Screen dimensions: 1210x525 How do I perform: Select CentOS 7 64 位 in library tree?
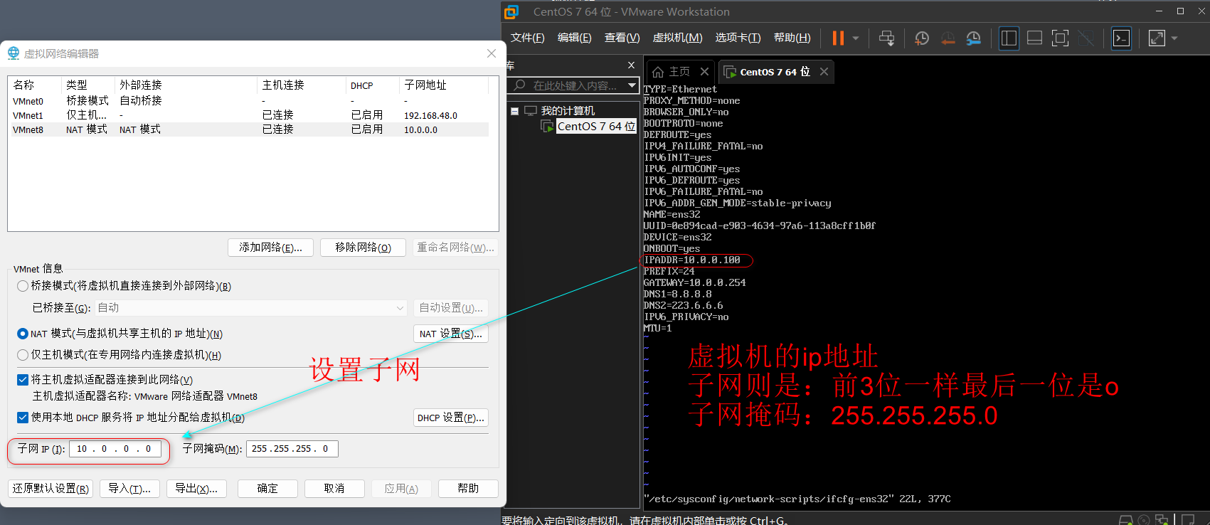pyautogui.click(x=596, y=126)
